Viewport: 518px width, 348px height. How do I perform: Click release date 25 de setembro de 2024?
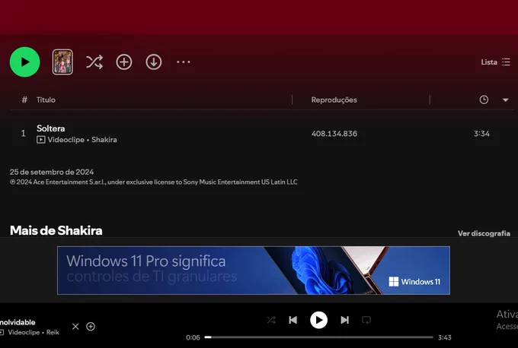tap(52, 172)
